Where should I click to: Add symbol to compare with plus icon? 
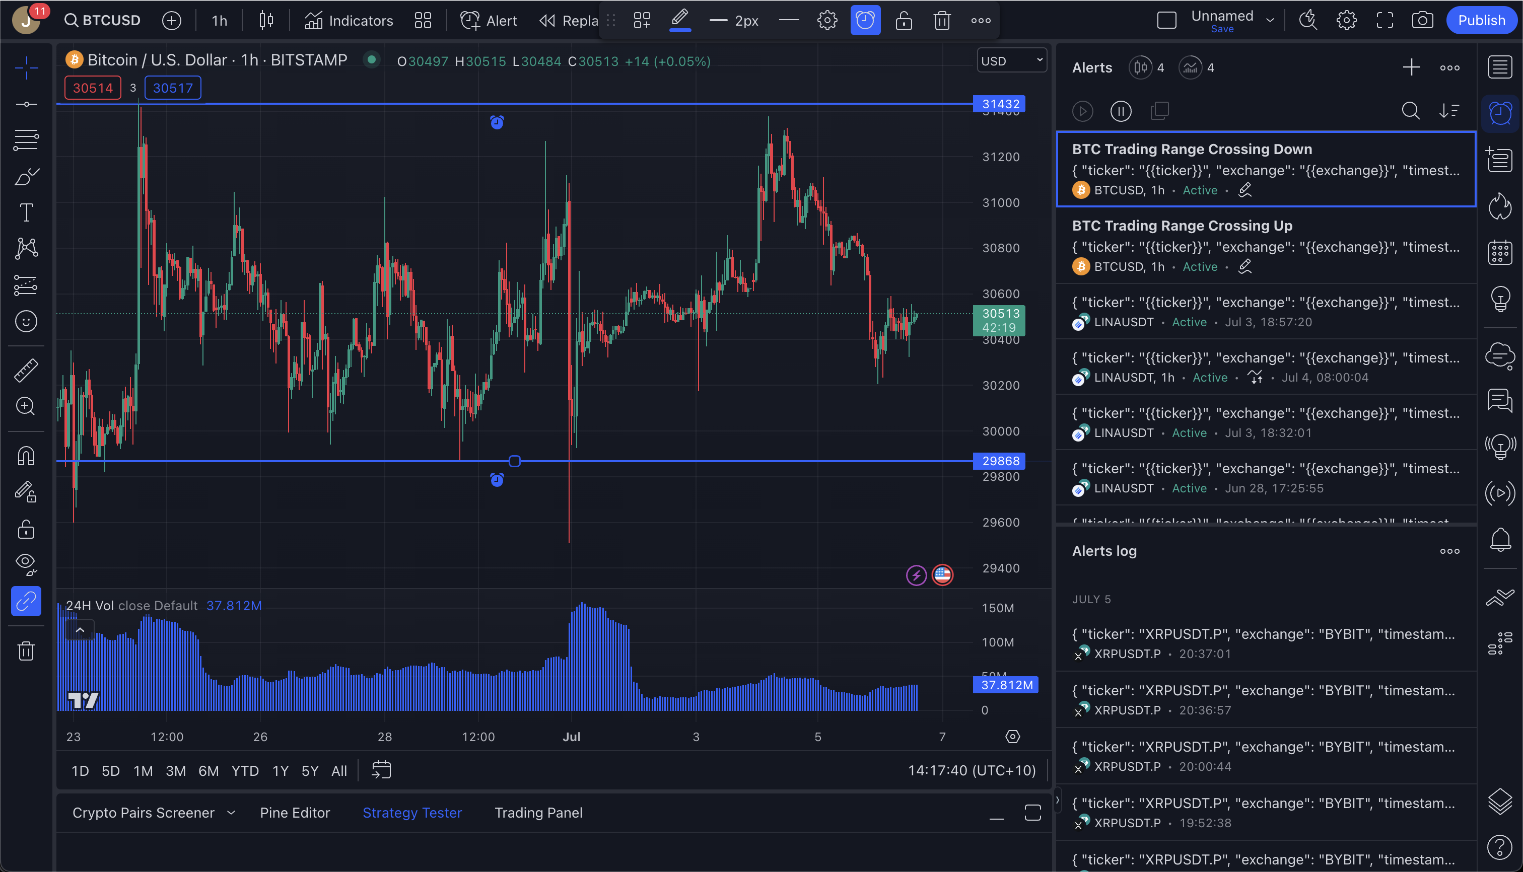172,20
